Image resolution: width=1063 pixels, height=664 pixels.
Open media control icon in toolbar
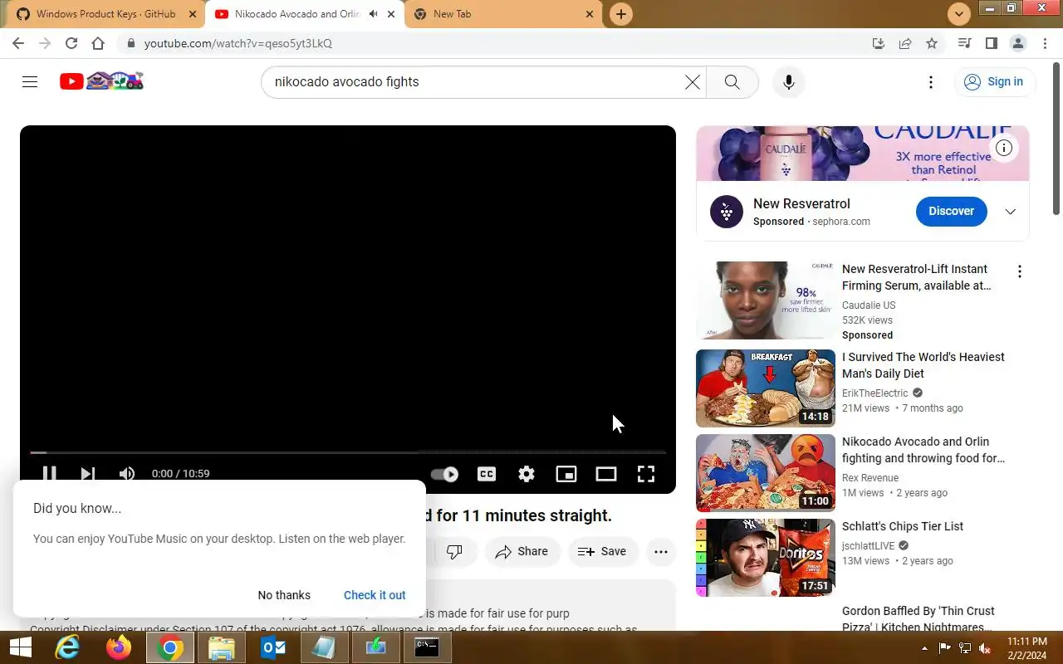pyautogui.click(x=965, y=43)
